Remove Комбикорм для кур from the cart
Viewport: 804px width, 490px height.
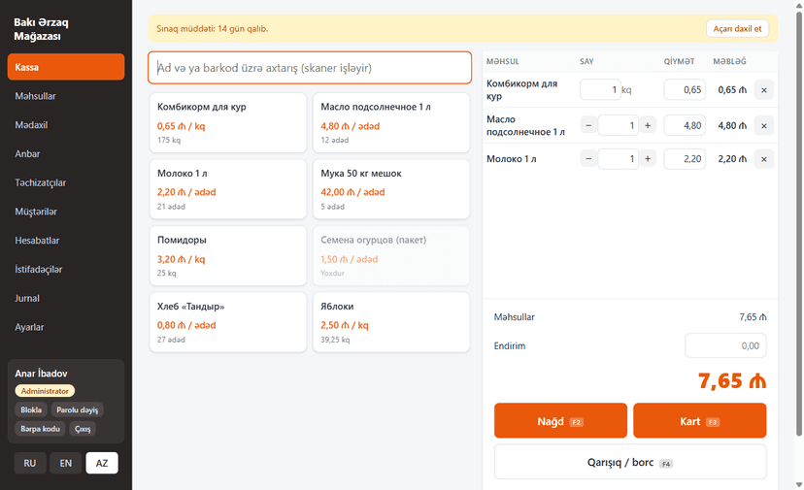point(763,90)
